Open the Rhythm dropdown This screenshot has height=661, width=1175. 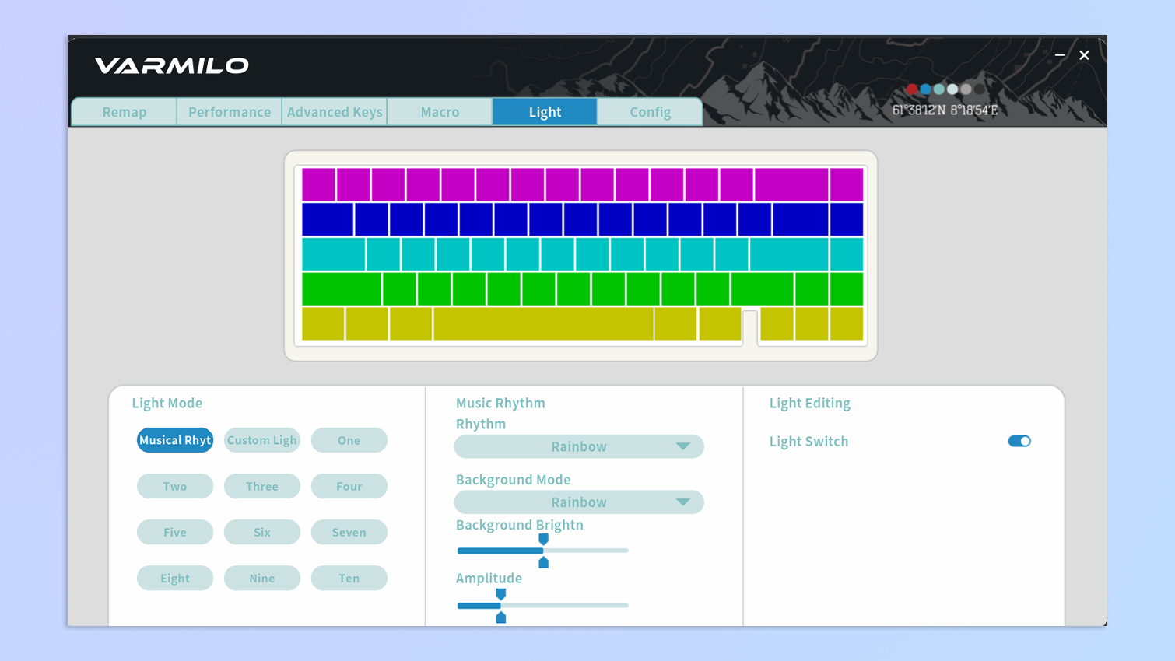coord(579,446)
